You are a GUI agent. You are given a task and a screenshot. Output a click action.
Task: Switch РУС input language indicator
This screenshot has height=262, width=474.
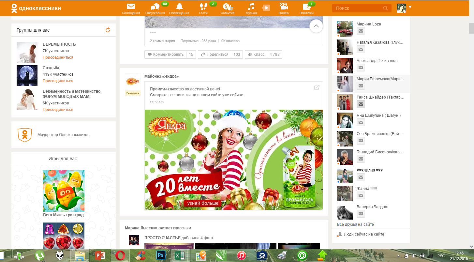pyautogui.click(x=441, y=256)
